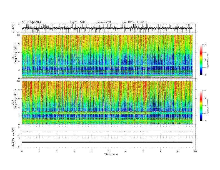Click the time axis tick label "4"
220x170 pixels.
tap(91, 151)
